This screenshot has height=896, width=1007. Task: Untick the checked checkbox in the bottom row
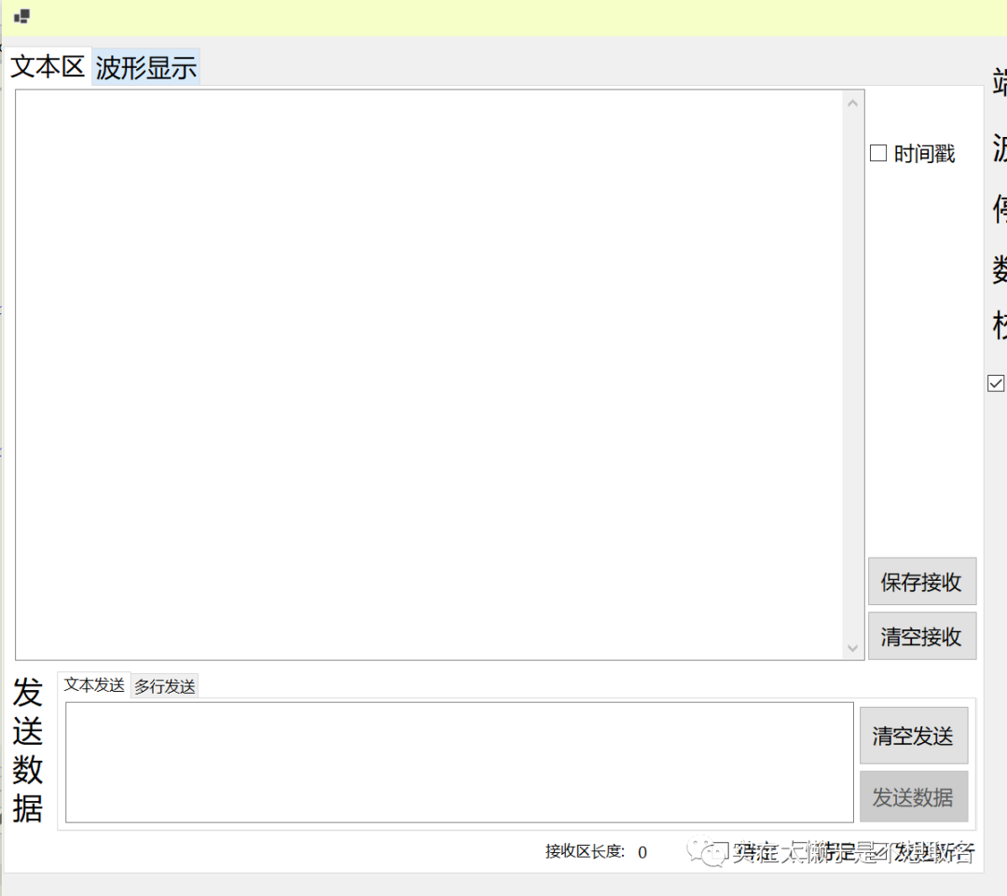[884, 851]
